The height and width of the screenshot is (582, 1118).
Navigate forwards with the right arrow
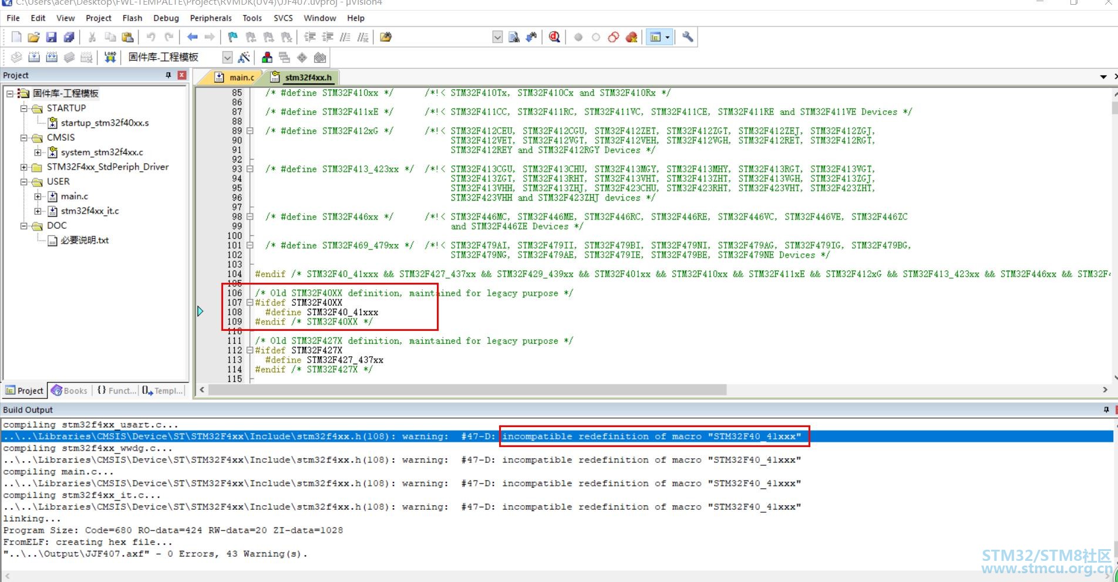pos(210,38)
